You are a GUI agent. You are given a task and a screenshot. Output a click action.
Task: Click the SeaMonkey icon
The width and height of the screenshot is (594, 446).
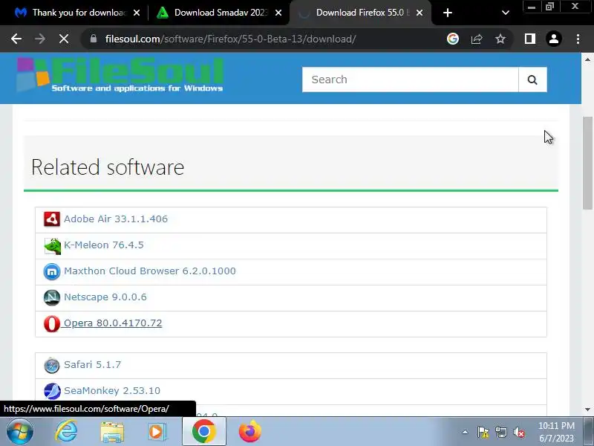[x=52, y=392]
